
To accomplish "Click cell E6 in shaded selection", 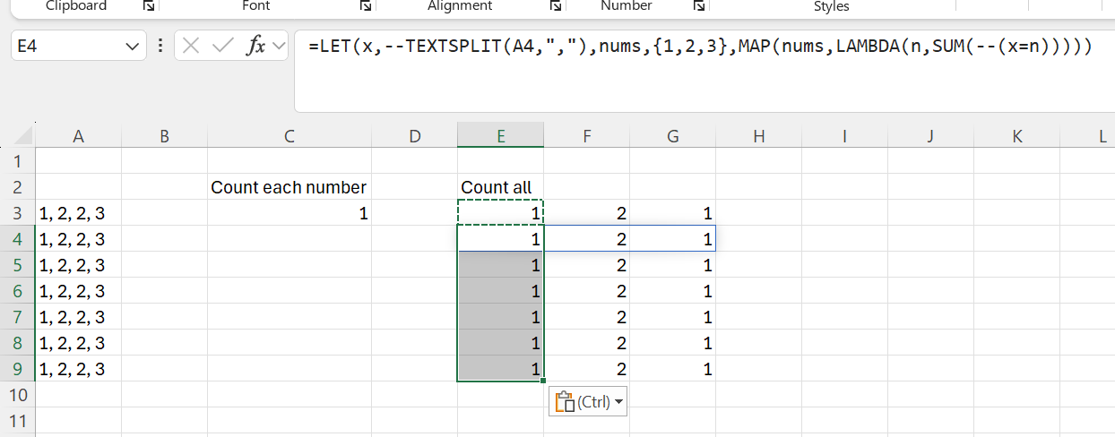I will click(500, 291).
